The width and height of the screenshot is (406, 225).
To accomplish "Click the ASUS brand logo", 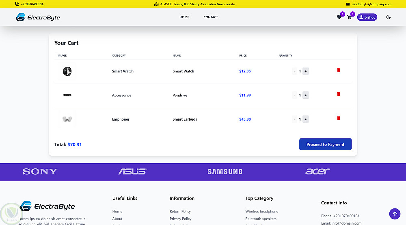I will 133,172.
